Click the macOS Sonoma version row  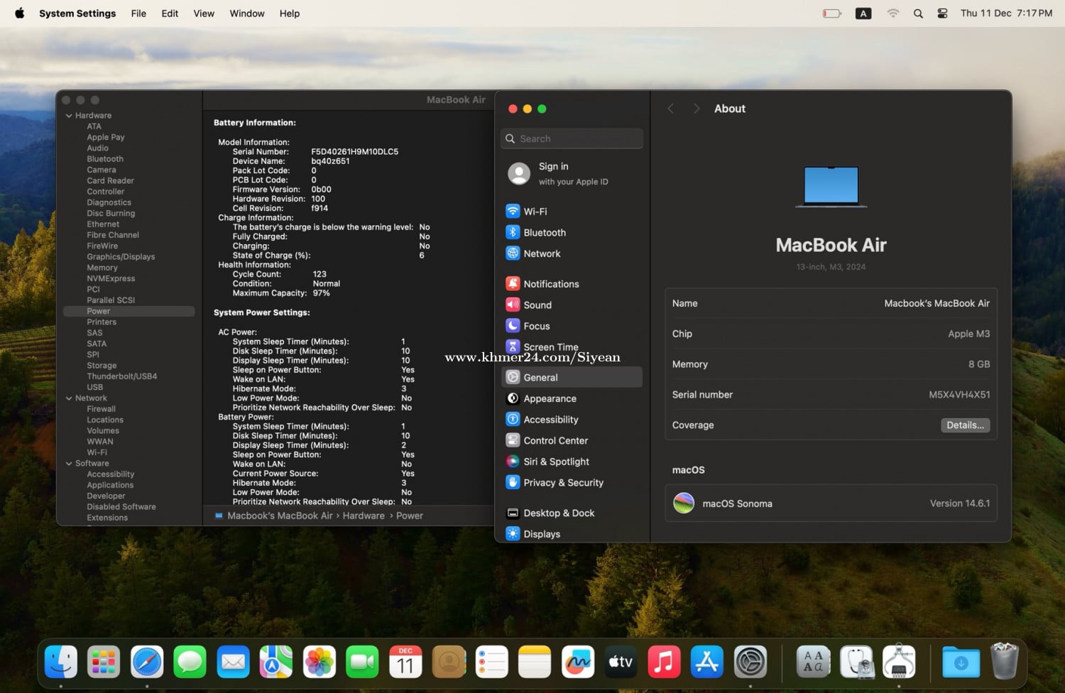[x=831, y=503]
